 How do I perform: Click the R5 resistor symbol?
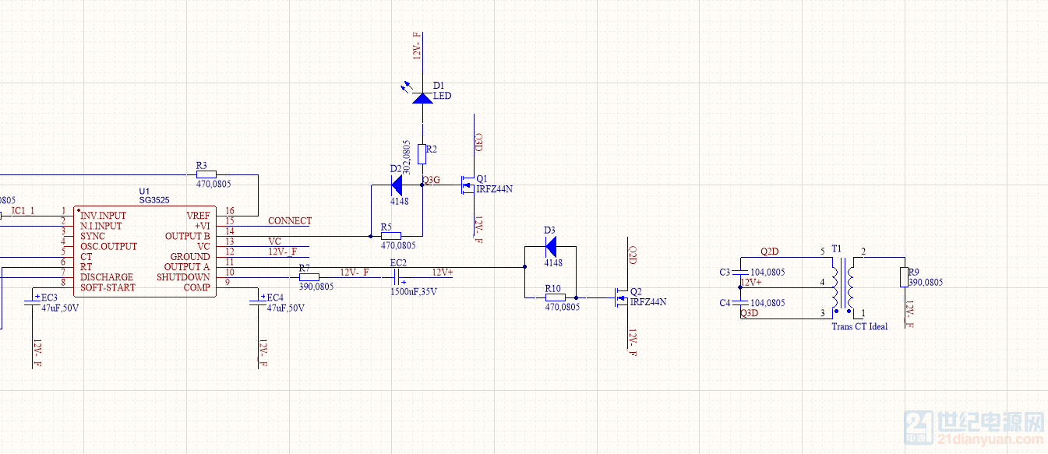point(390,236)
